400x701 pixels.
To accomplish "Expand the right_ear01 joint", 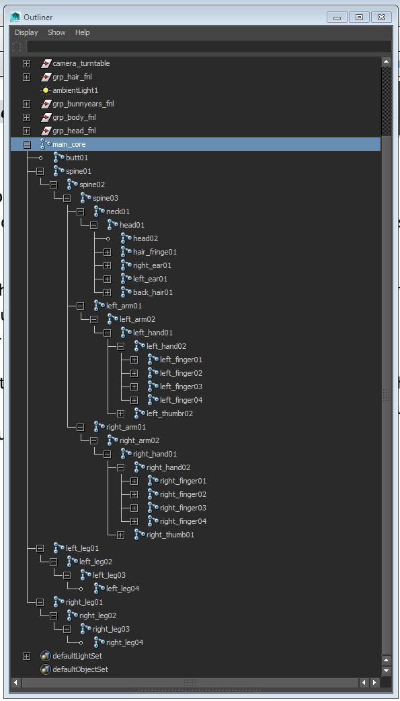I will coord(107,265).
